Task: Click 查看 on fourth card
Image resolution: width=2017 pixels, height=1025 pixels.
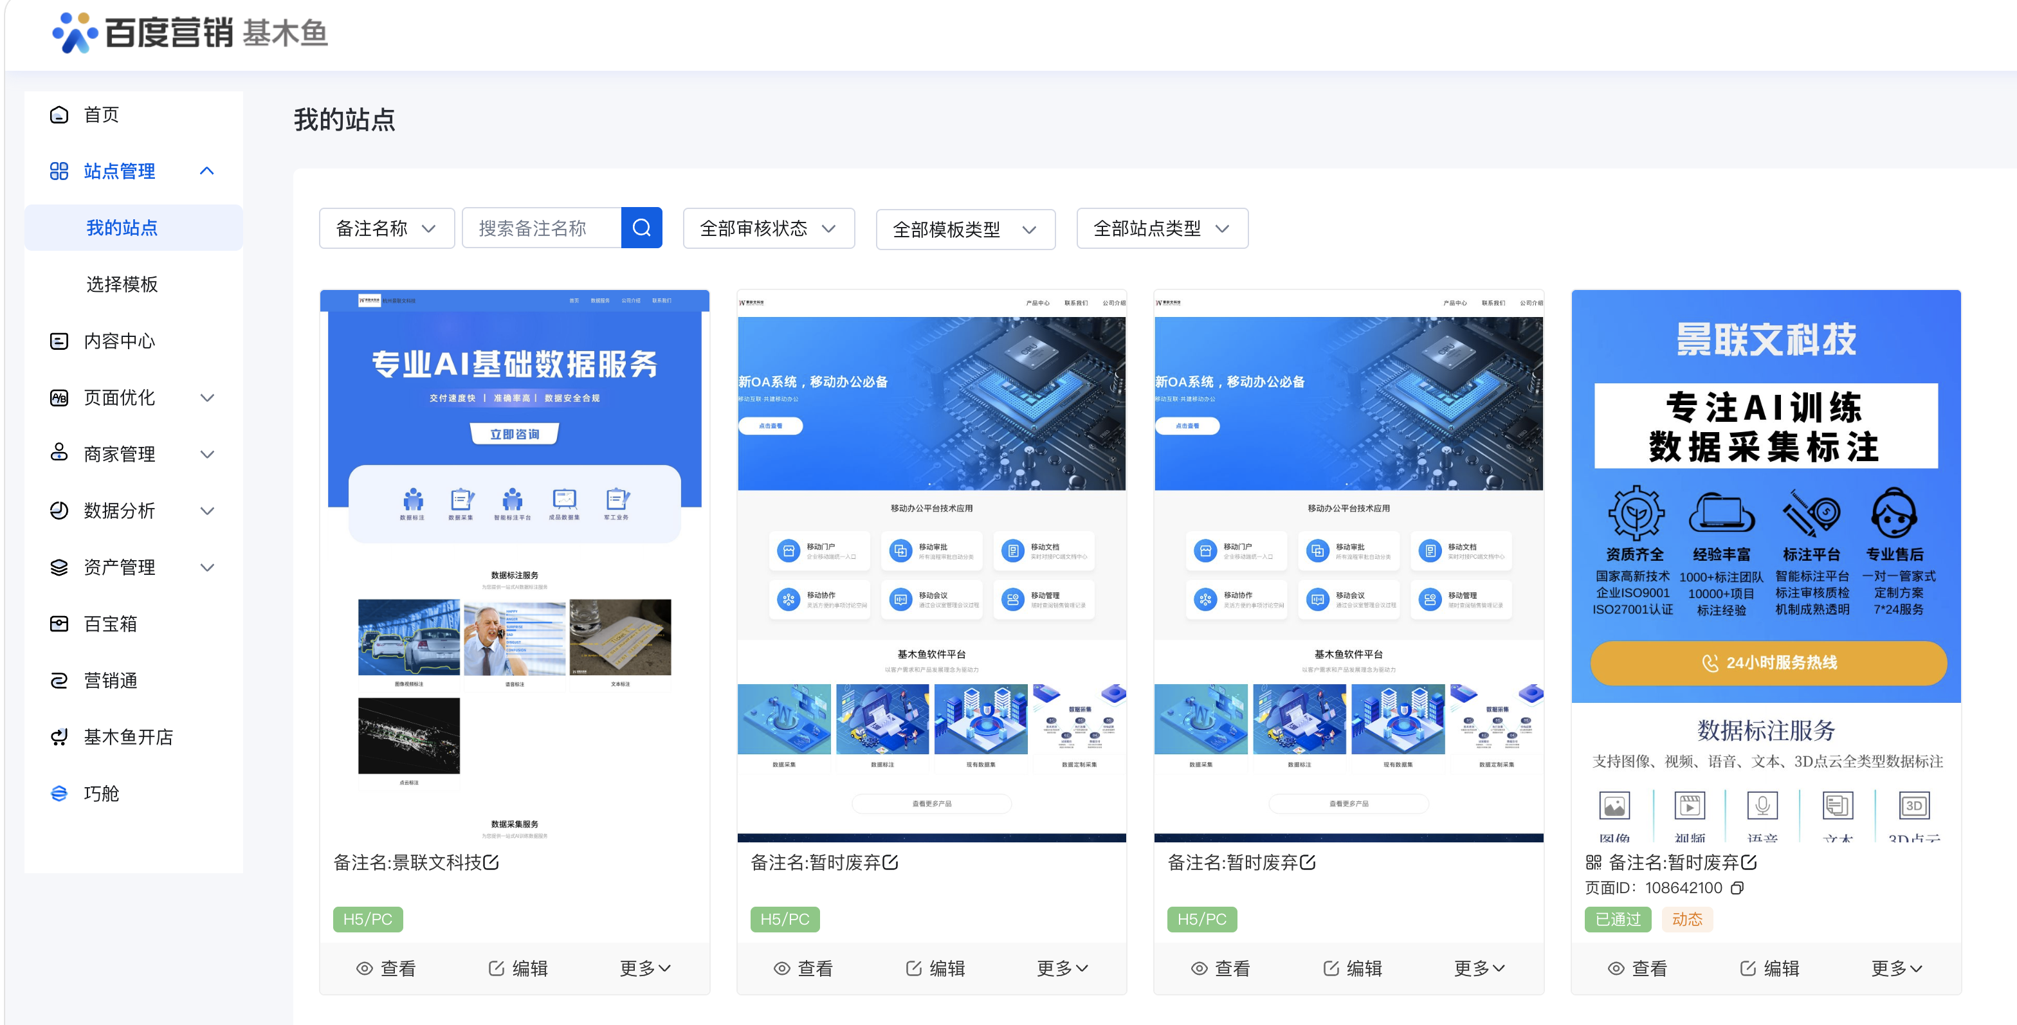Action: [1638, 968]
